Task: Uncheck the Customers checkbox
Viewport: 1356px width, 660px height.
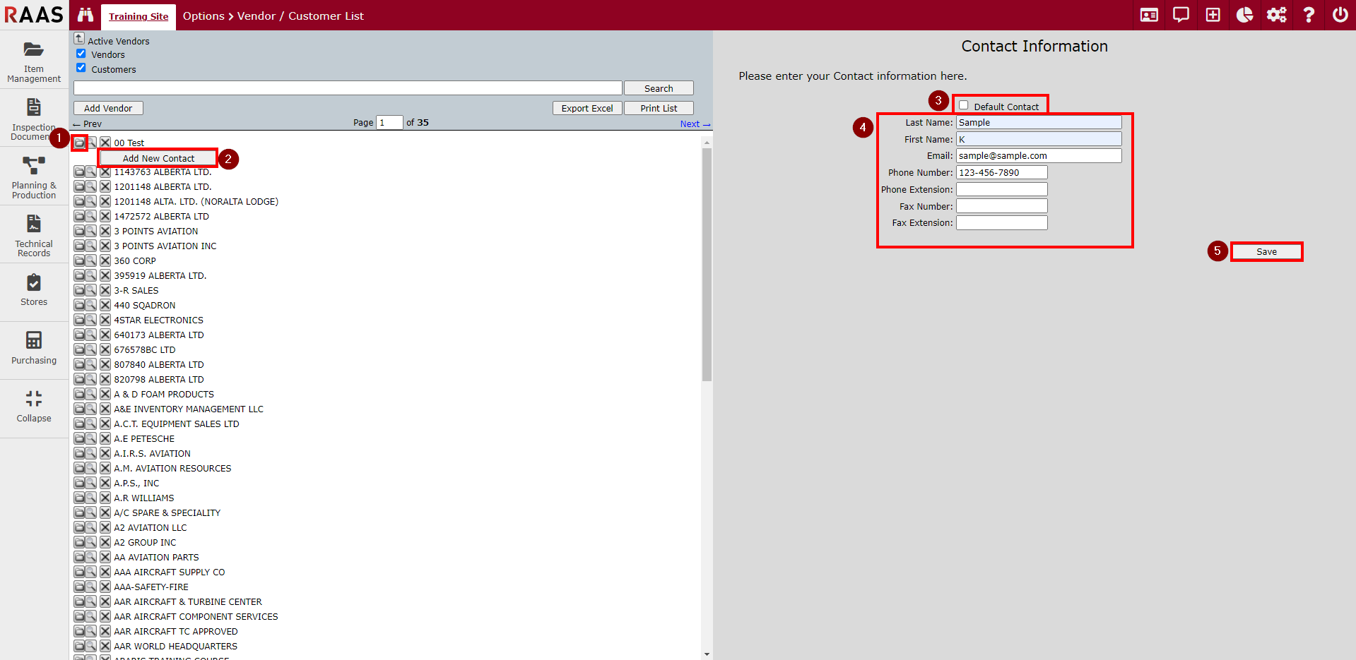Action: [81, 68]
